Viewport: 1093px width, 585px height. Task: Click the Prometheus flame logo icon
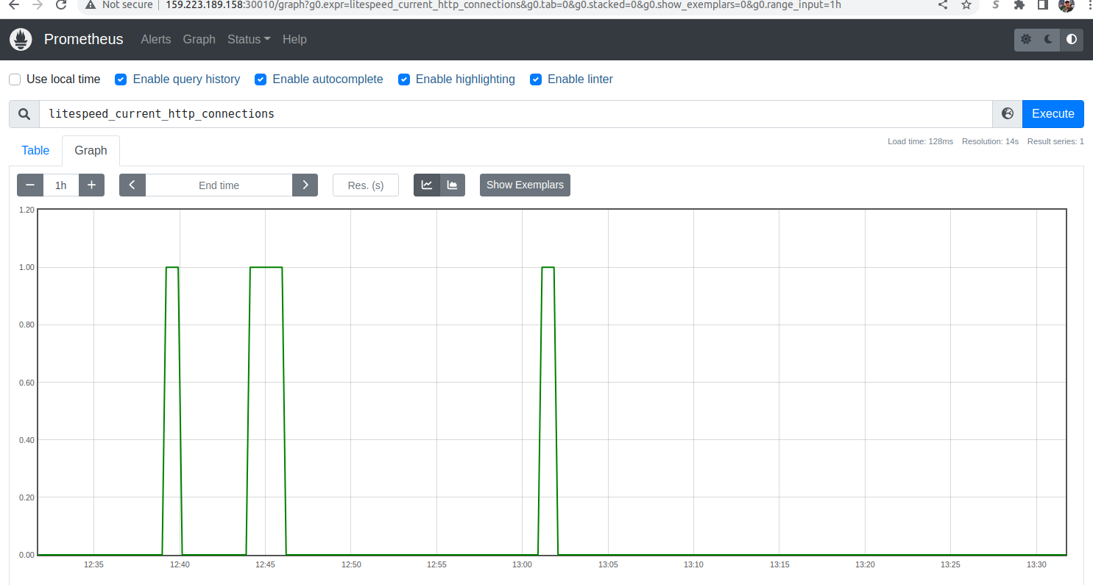click(21, 39)
